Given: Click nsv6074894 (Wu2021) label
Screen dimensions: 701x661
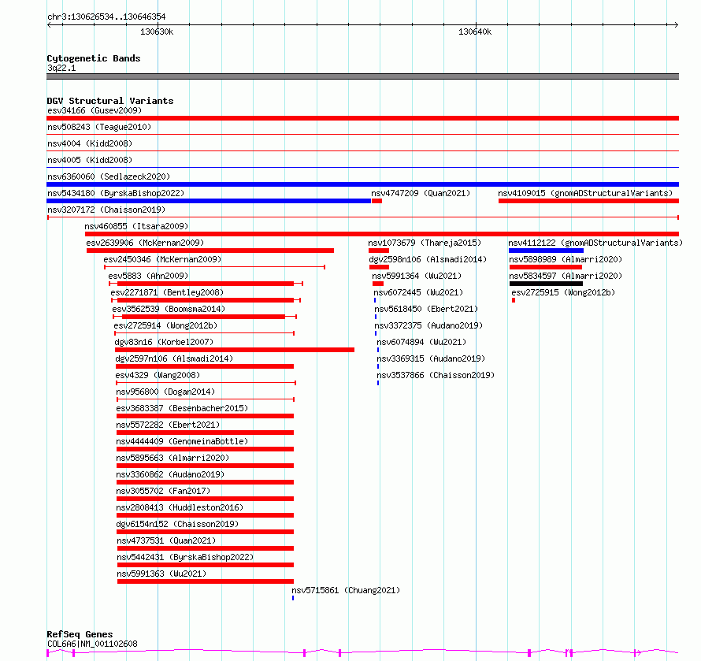Looking at the screenshot, I should tap(421, 342).
